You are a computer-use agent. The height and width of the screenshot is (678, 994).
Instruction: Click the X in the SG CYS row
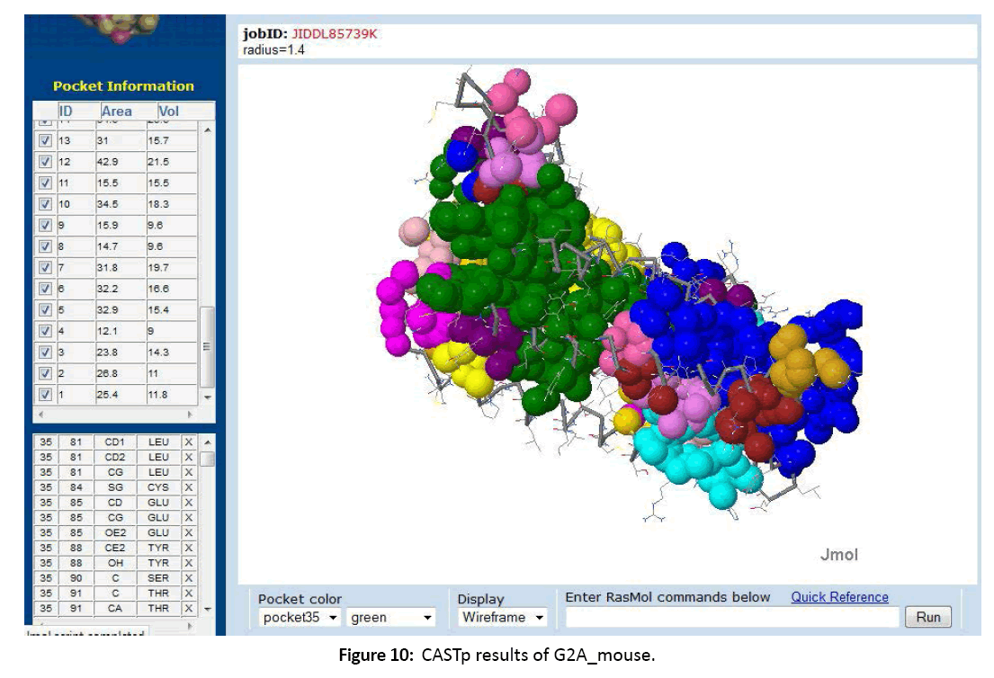188,487
